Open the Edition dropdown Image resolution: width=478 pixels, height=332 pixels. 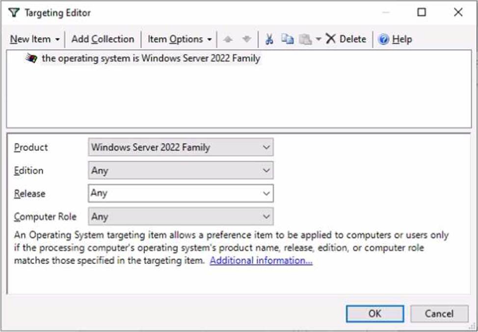(x=181, y=170)
